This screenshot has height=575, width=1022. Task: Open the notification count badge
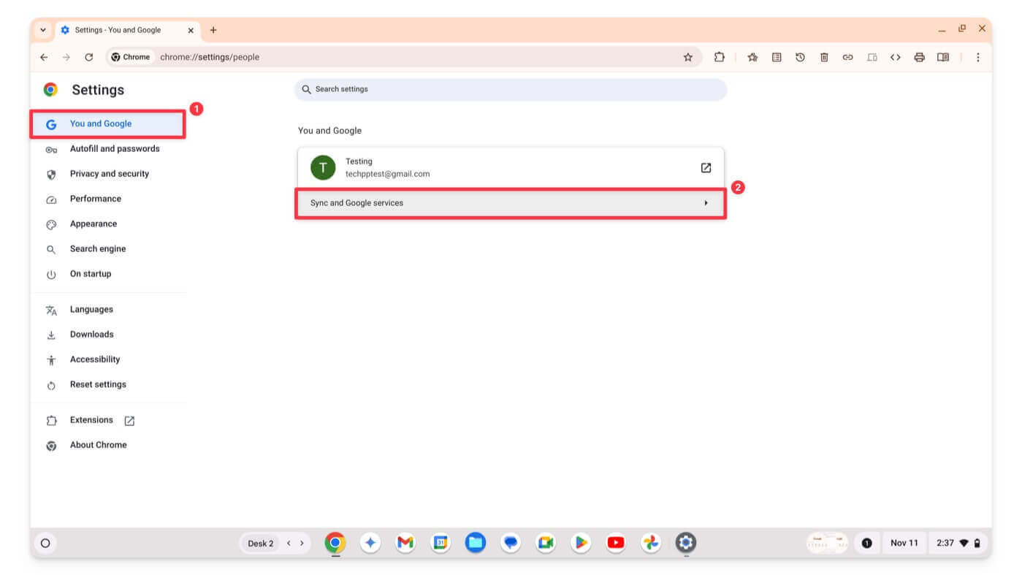(866, 543)
